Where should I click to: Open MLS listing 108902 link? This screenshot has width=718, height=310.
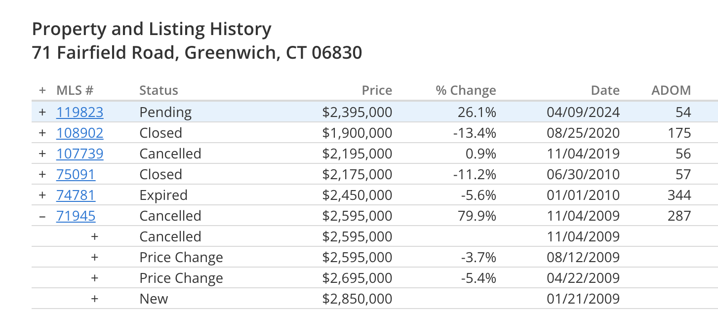point(80,133)
